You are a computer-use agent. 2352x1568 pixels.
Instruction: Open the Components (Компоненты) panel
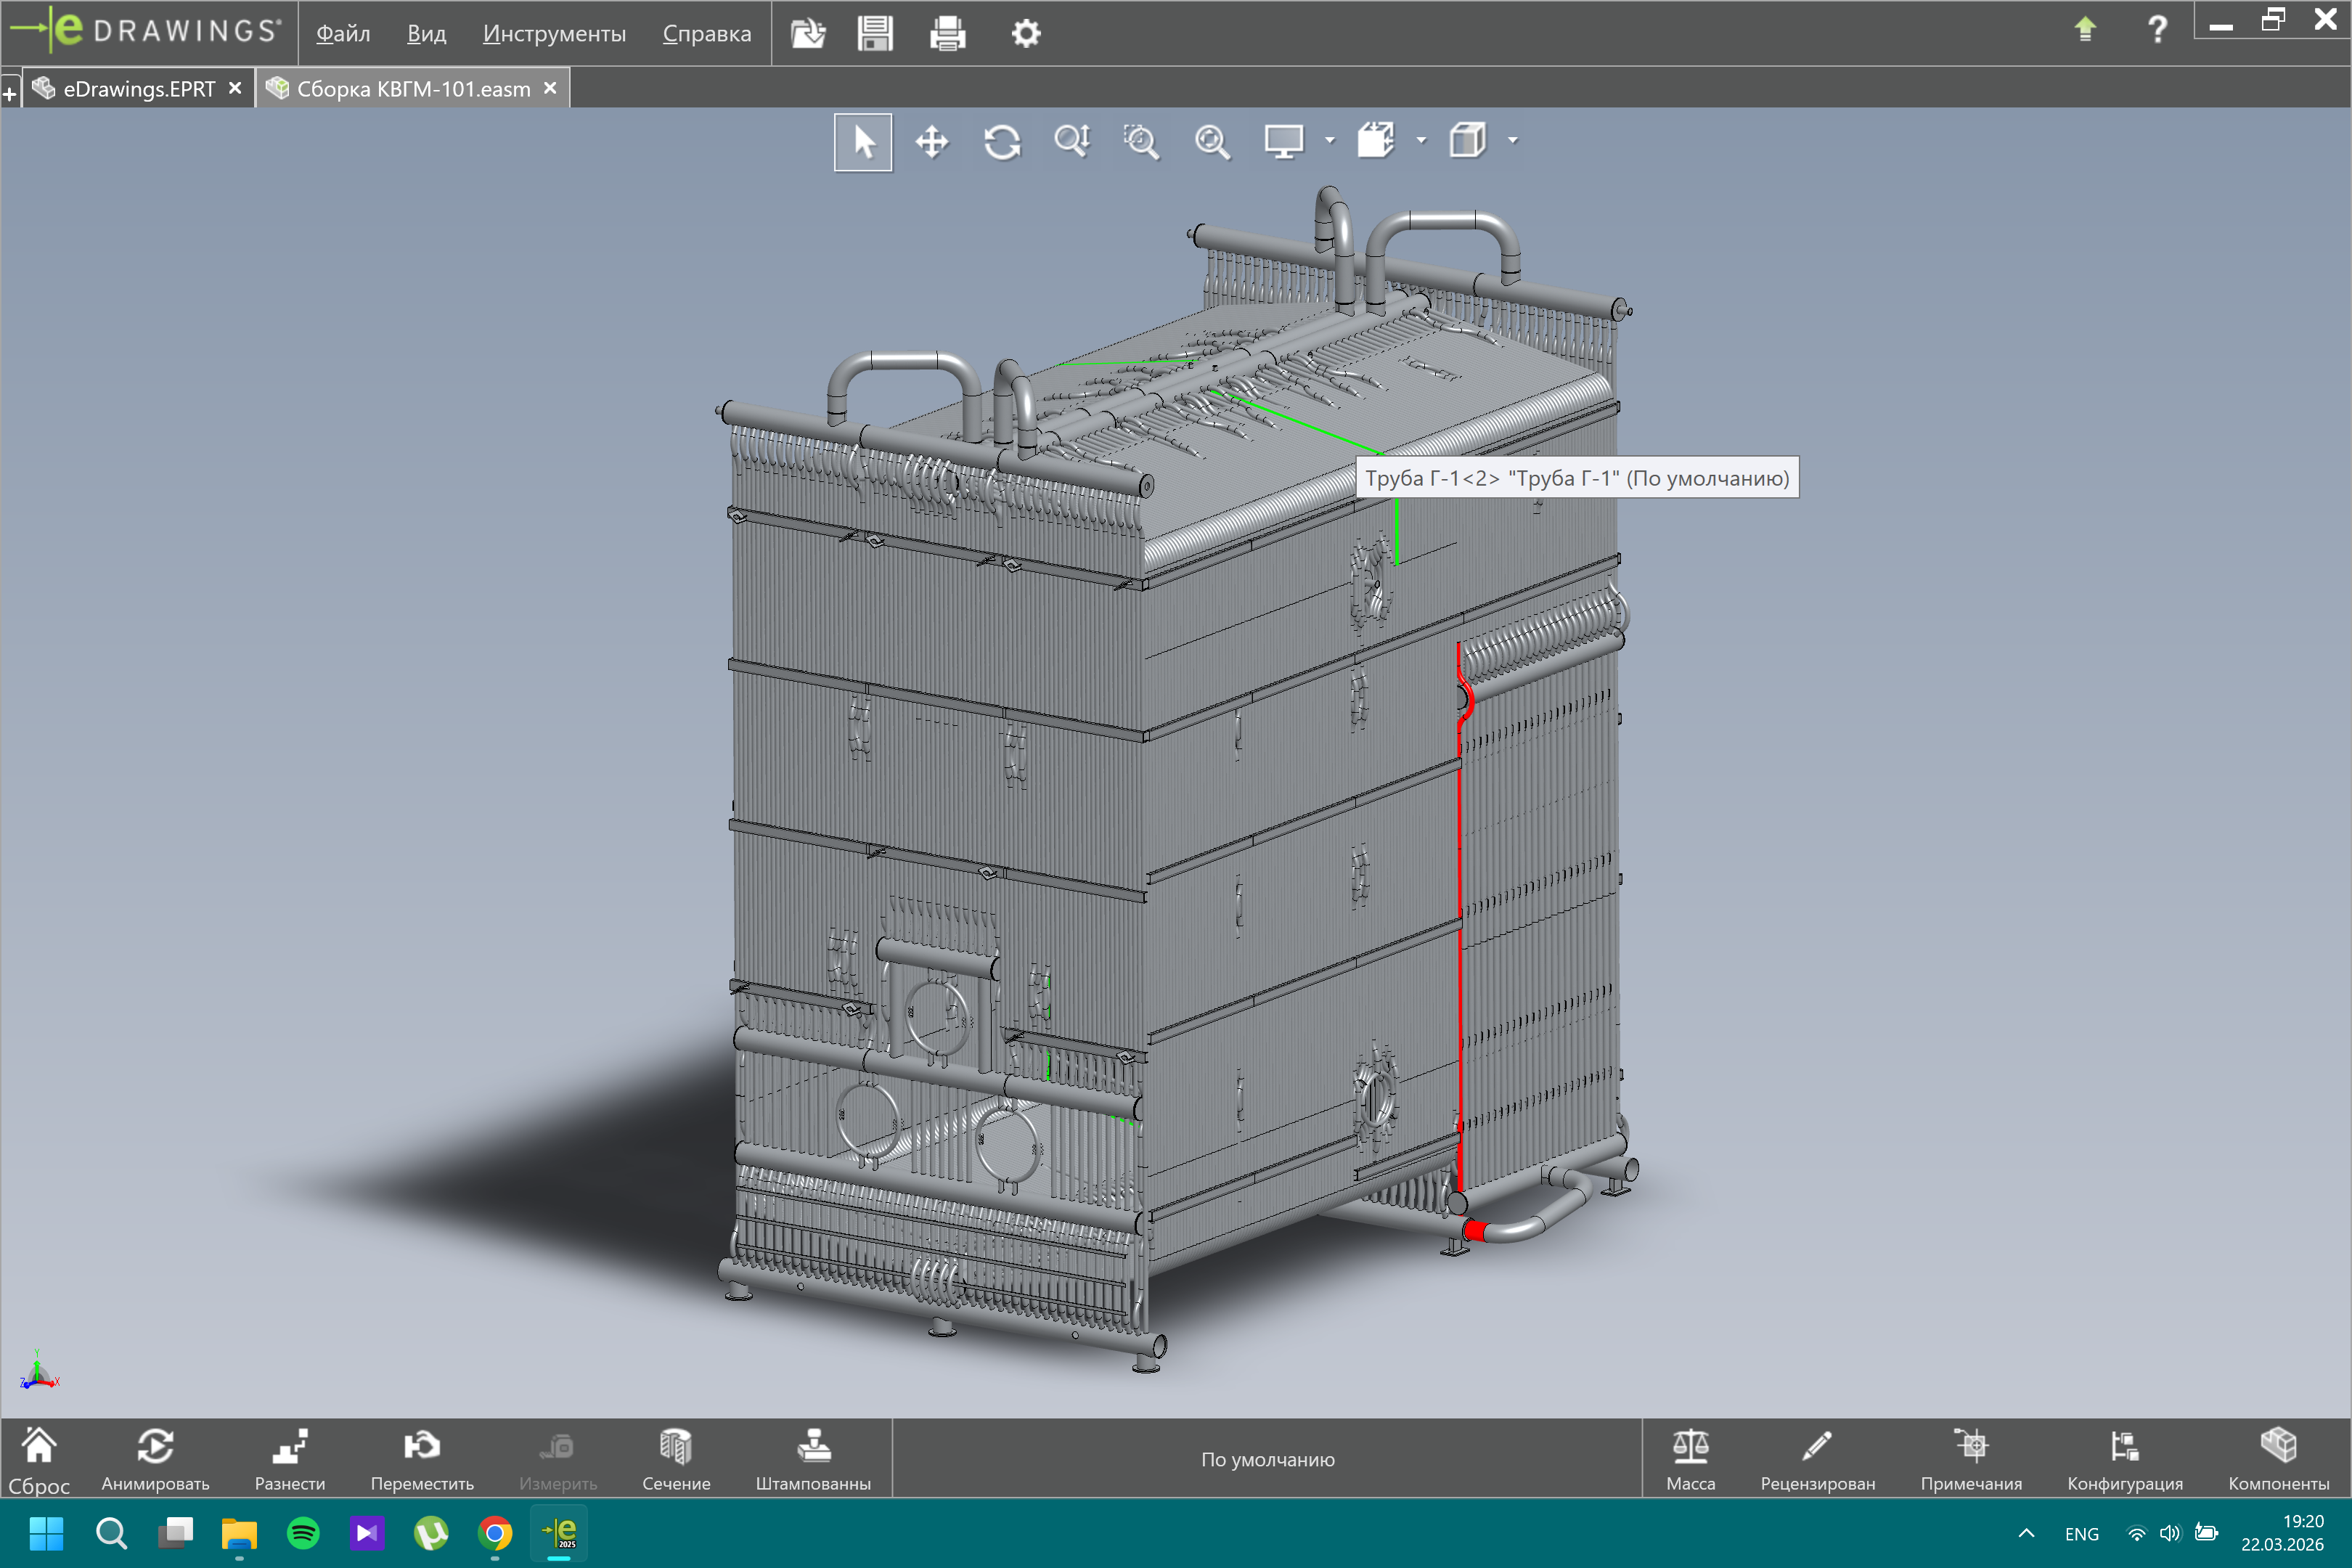[x=2278, y=1459]
